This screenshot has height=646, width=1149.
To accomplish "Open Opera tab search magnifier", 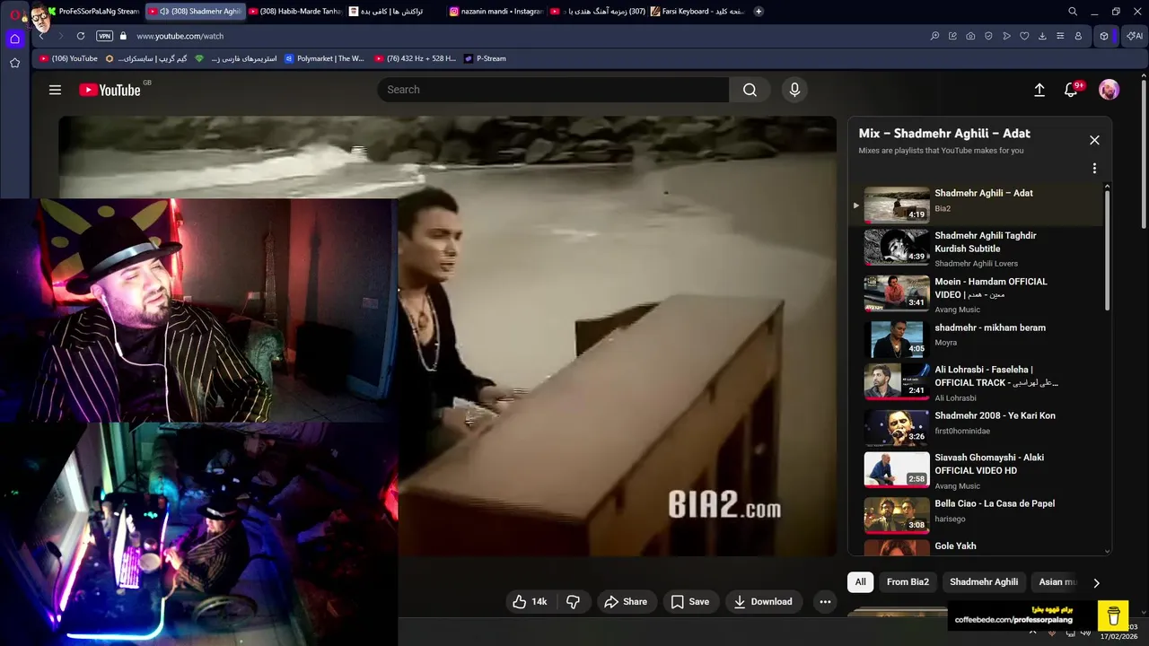I will [1073, 12].
